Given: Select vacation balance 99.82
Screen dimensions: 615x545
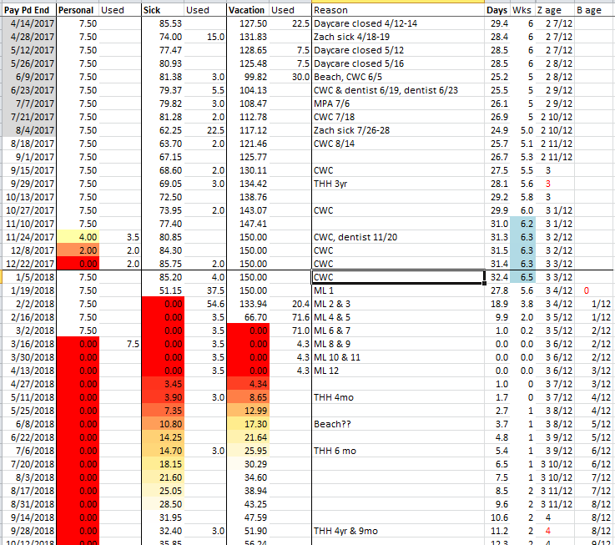Looking at the screenshot, I should [x=248, y=77].
